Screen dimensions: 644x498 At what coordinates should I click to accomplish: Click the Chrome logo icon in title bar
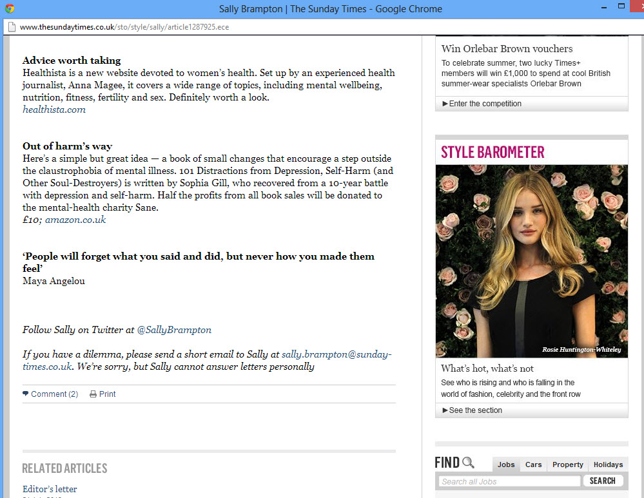point(10,8)
